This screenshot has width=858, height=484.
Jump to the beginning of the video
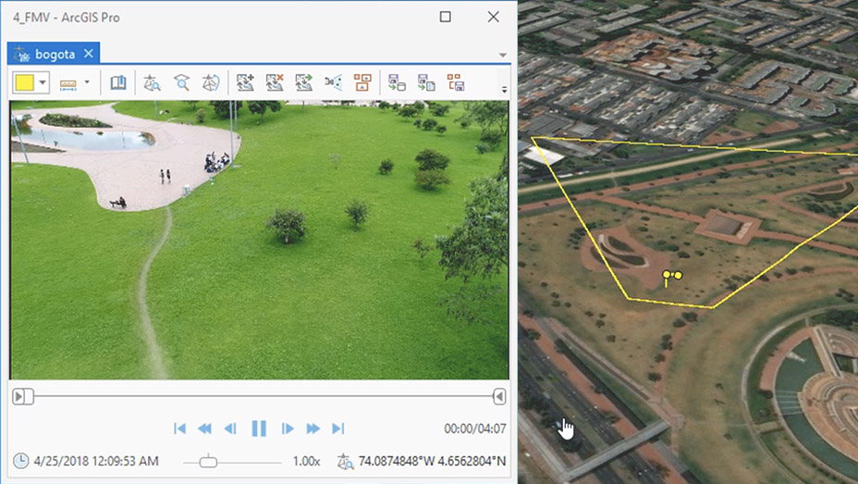tap(179, 428)
